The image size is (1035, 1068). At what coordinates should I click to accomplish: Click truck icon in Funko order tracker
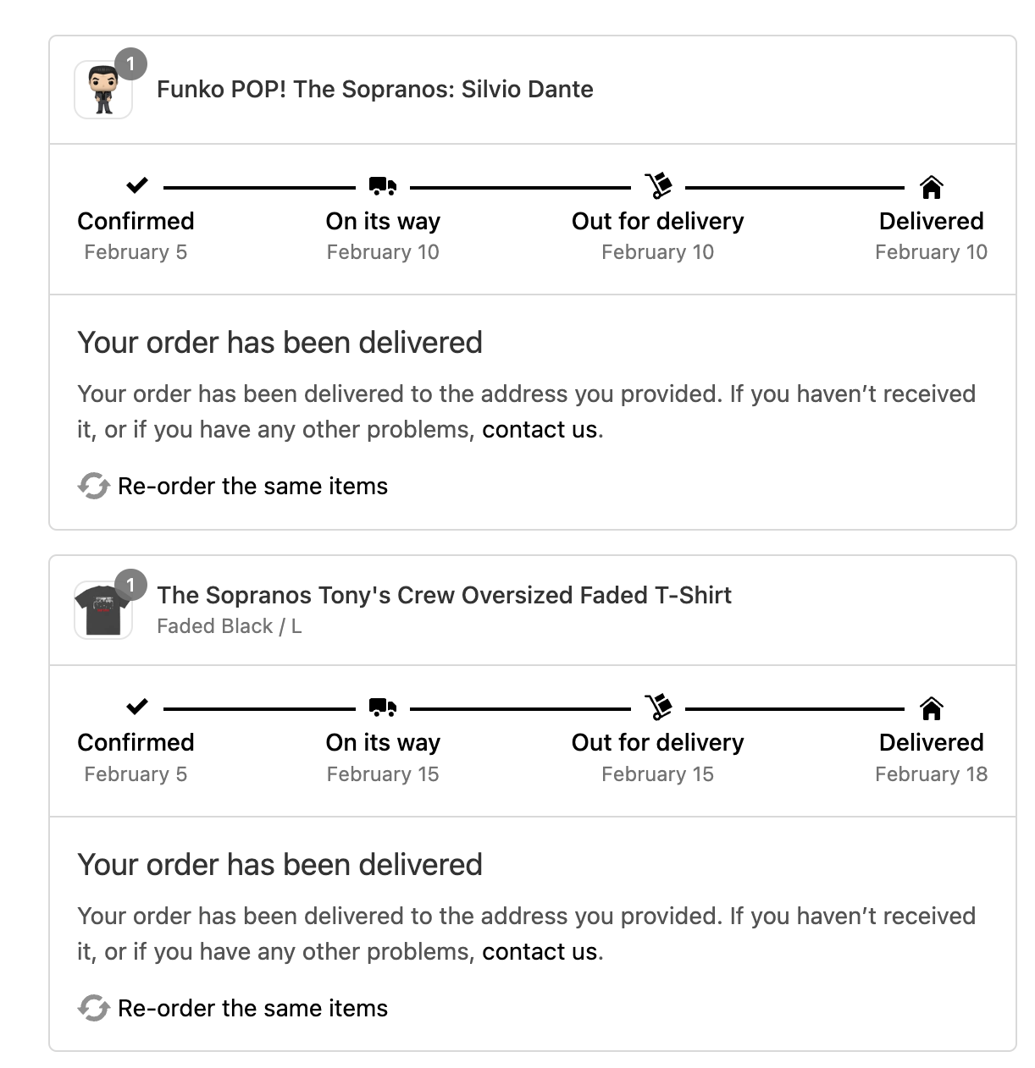(383, 185)
